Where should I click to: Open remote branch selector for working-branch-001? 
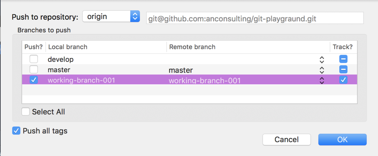pos(322,80)
